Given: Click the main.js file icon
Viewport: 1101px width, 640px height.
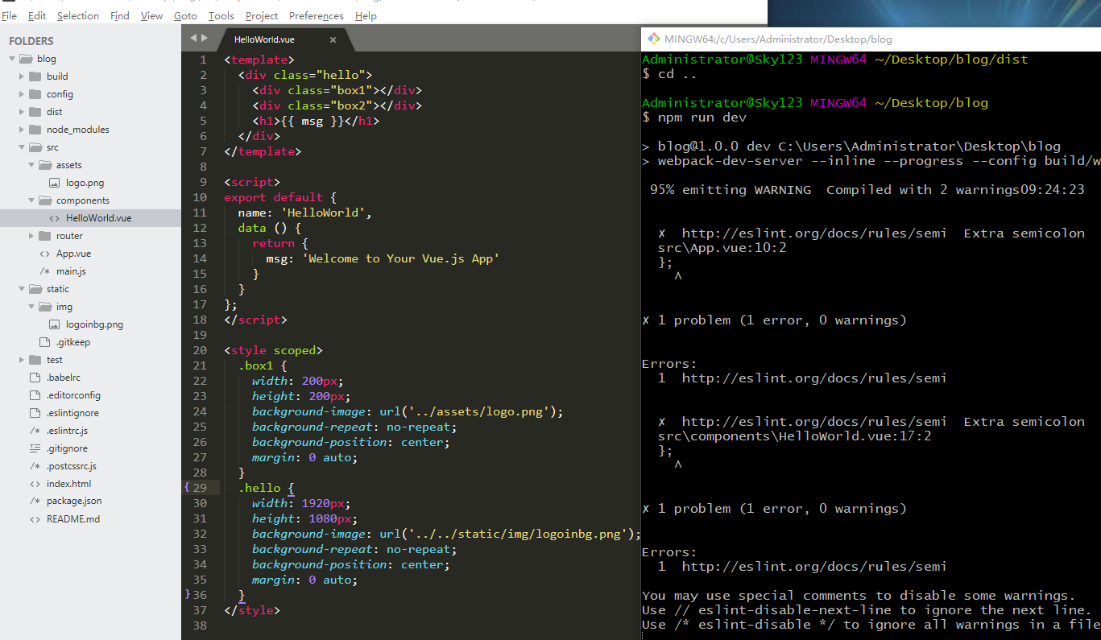Looking at the screenshot, I should click(44, 271).
